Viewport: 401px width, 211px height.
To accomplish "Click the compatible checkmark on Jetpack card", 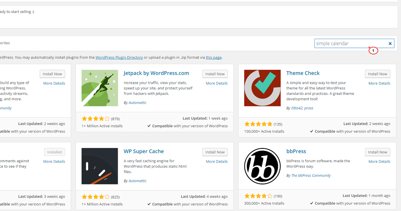I will coord(149,126).
